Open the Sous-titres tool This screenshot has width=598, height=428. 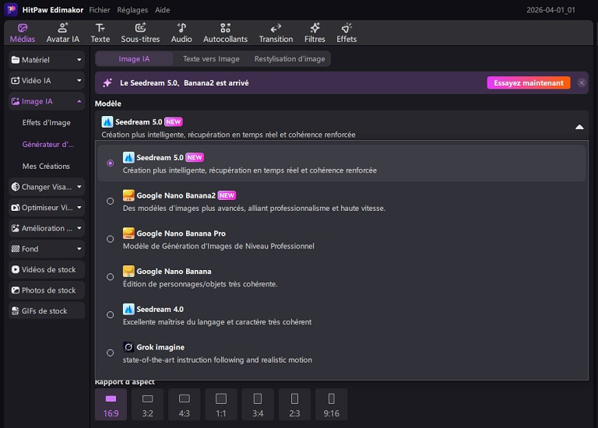point(139,33)
